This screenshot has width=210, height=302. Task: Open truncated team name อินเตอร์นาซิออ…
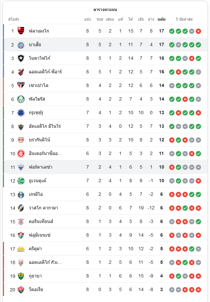click(x=45, y=154)
